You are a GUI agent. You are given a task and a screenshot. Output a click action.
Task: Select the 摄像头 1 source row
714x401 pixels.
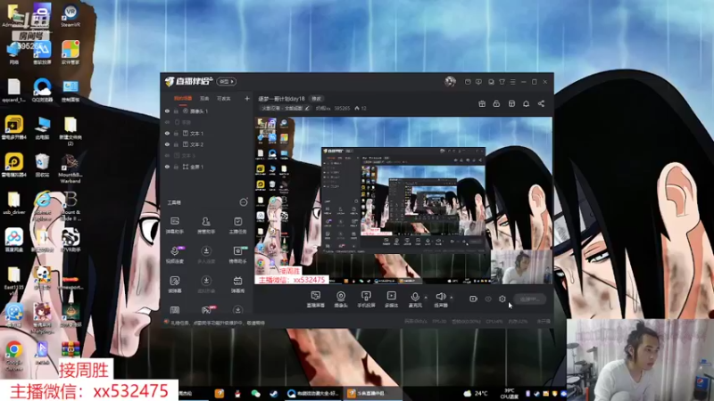pos(207,110)
